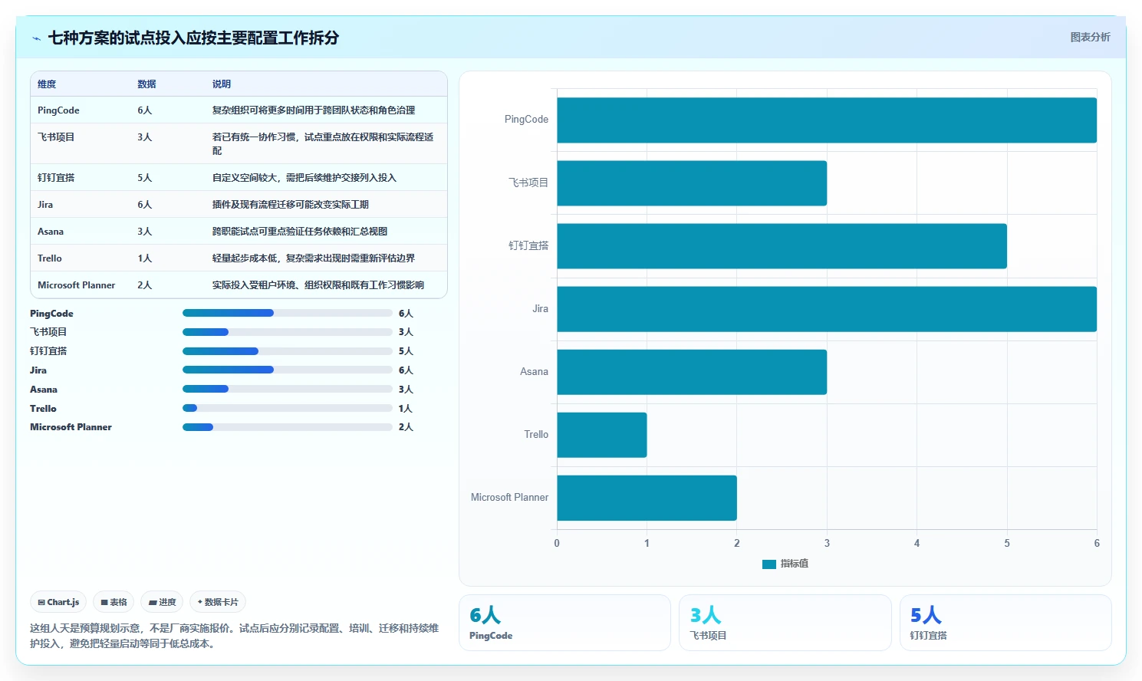Viewport: 1142px width, 681px height.
Task: Click the 钉钉宜搭 cell in the table
Action: tap(56, 178)
